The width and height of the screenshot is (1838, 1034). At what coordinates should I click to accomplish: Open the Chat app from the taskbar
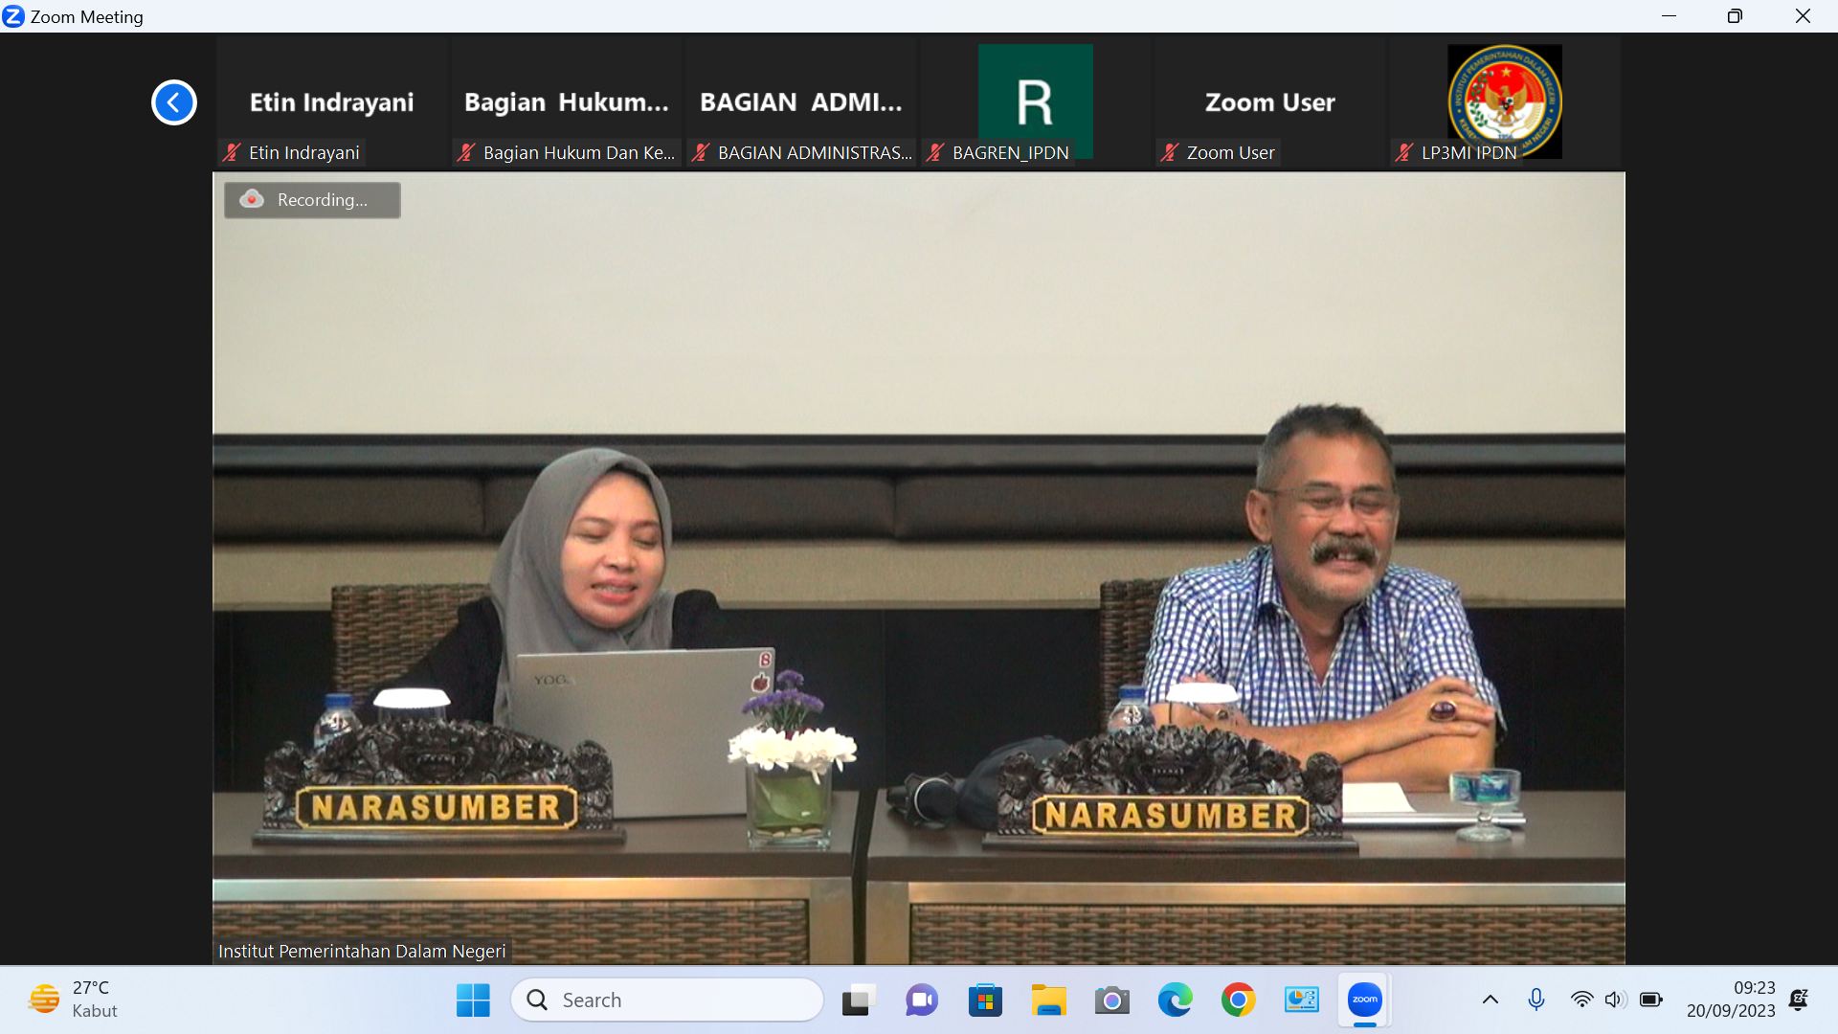coord(922,1000)
